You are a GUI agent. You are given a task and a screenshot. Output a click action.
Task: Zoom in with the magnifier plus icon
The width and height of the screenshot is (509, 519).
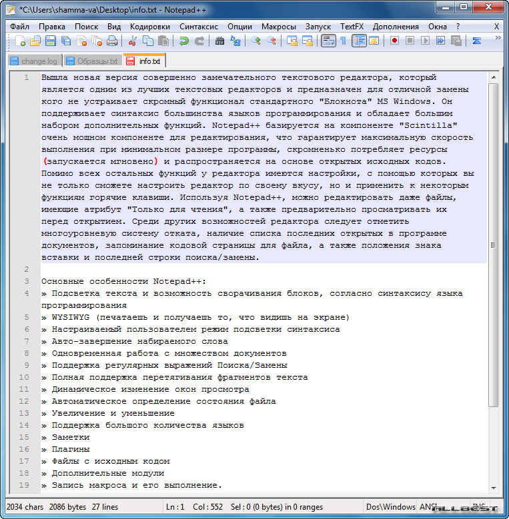click(x=256, y=41)
